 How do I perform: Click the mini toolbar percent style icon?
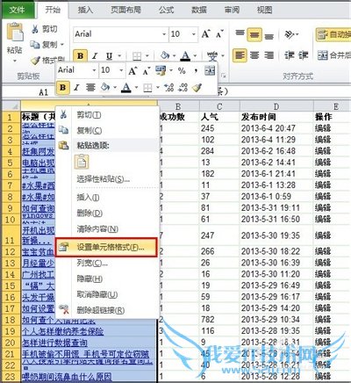[x=182, y=70]
